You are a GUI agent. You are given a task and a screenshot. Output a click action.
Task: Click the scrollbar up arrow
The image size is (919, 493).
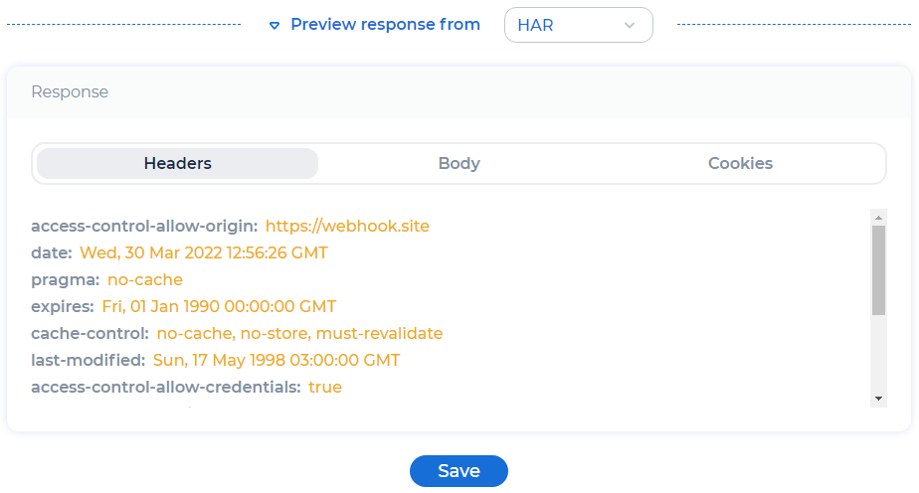[878, 218]
